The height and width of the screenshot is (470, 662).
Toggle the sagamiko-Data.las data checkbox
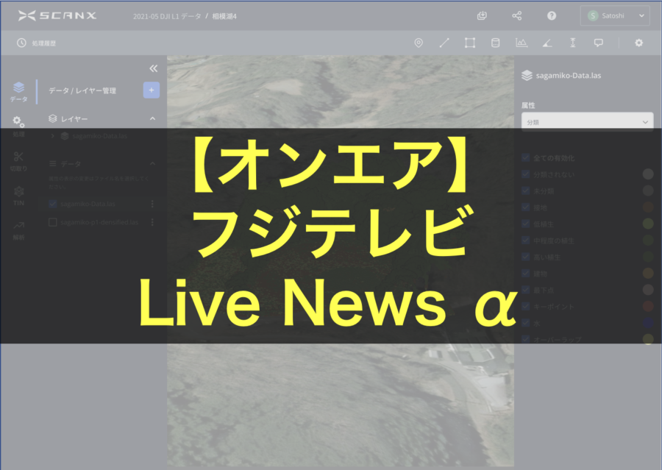(x=53, y=204)
